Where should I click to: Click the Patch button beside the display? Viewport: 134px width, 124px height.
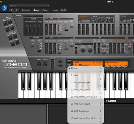(69, 62)
